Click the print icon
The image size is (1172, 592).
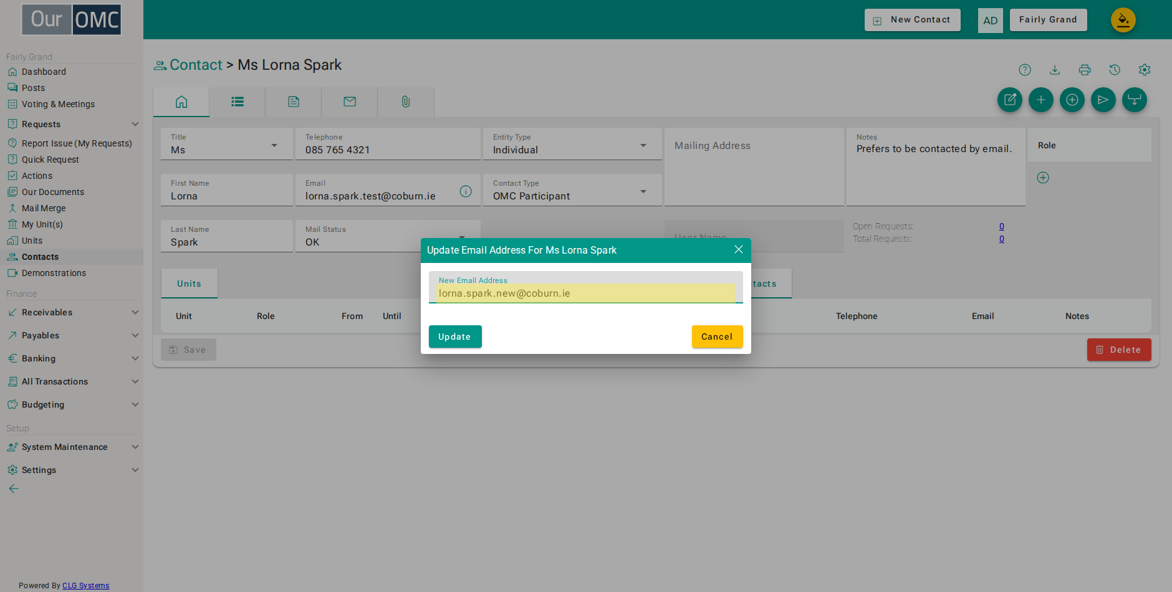point(1085,70)
